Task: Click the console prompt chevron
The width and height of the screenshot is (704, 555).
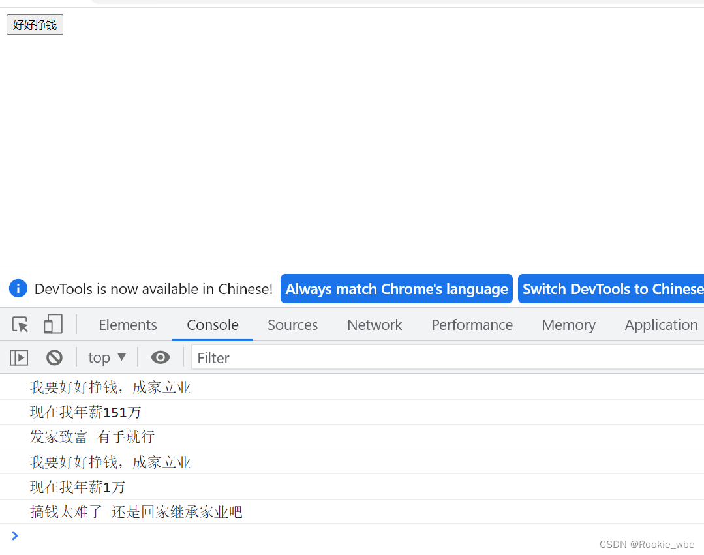Action: pos(15,535)
